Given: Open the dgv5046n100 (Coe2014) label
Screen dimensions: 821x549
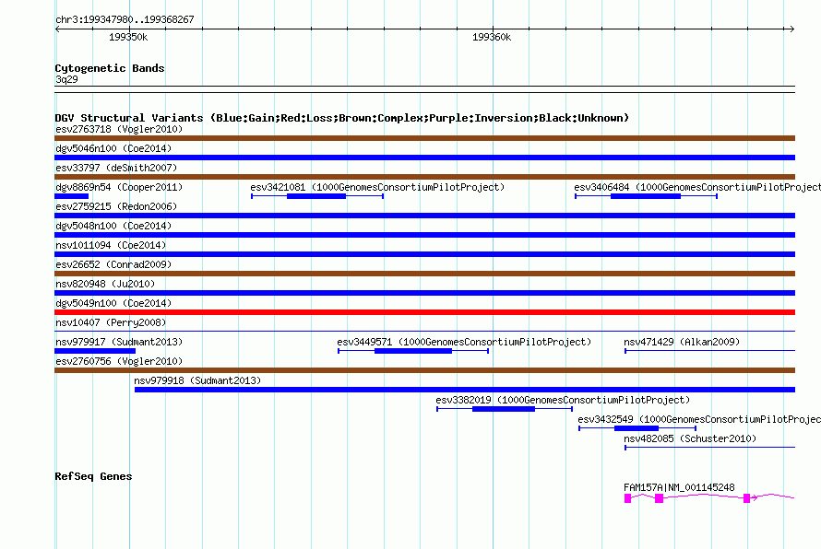Looking at the screenshot, I should (x=113, y=148).
